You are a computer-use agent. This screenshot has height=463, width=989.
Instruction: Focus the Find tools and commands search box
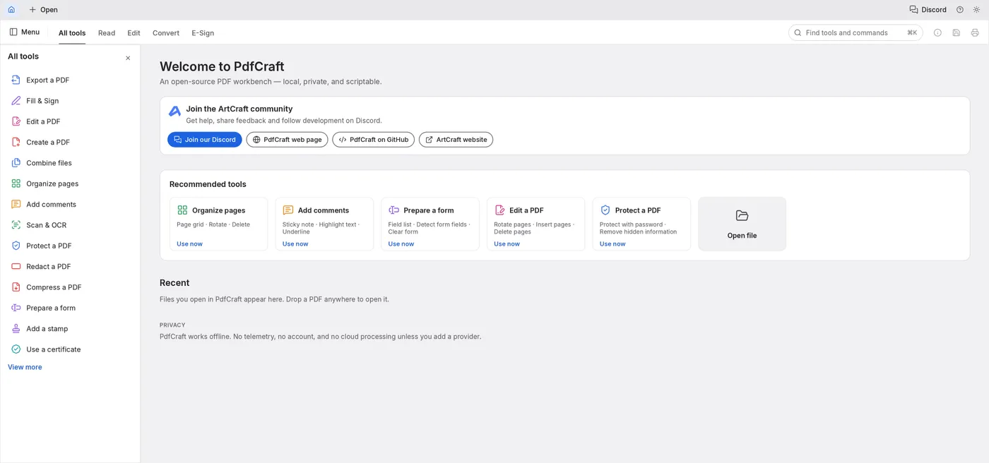[855, 32]
